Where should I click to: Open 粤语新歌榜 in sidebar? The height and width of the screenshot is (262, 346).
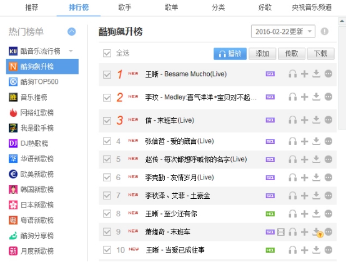[x=42, y=220]
